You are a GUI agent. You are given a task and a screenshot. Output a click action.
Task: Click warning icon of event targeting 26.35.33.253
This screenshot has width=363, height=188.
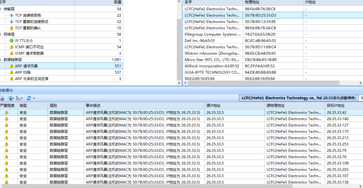pos(6,144)
